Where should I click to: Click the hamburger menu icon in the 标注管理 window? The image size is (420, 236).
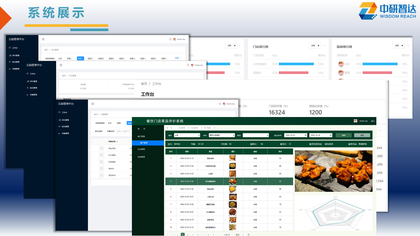pyautogui.click(x=43, y=39)
